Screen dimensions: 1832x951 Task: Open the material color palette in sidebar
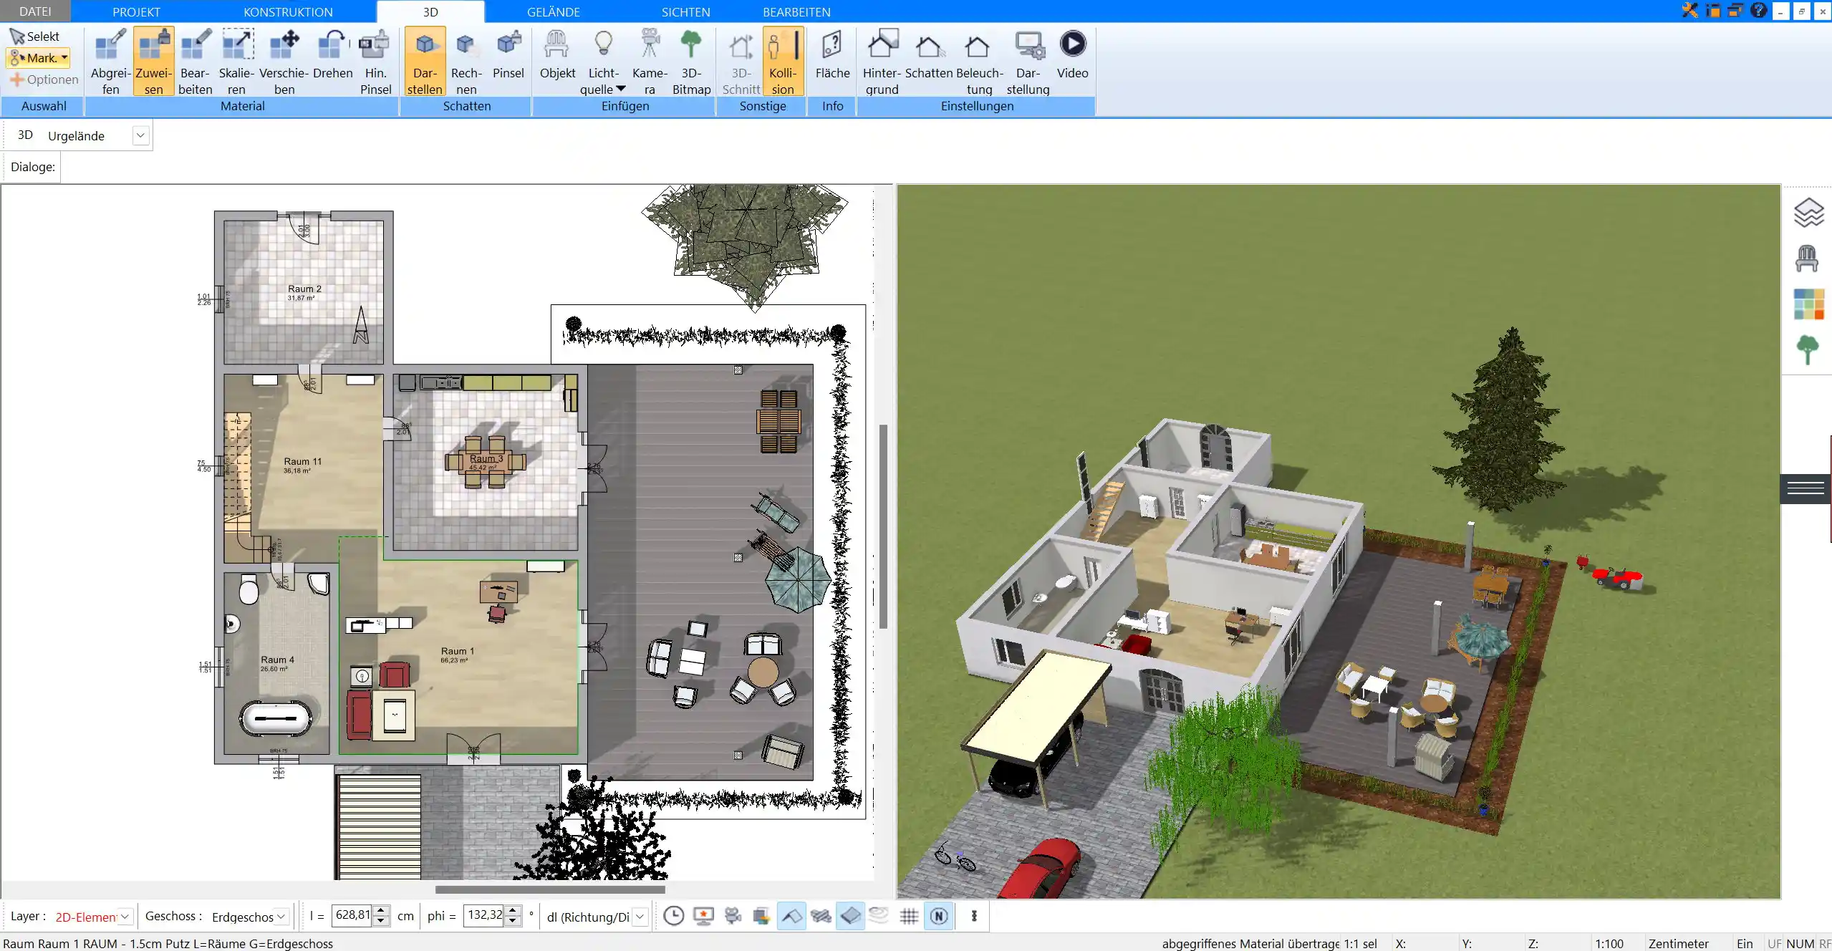1808,304
